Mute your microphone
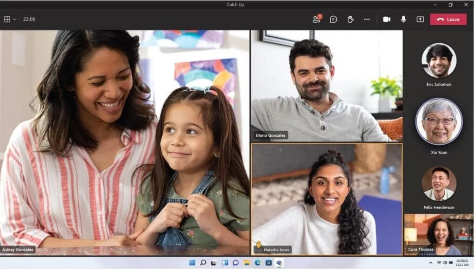Screen dimensions: 475x269 click(x=403, y=19)
